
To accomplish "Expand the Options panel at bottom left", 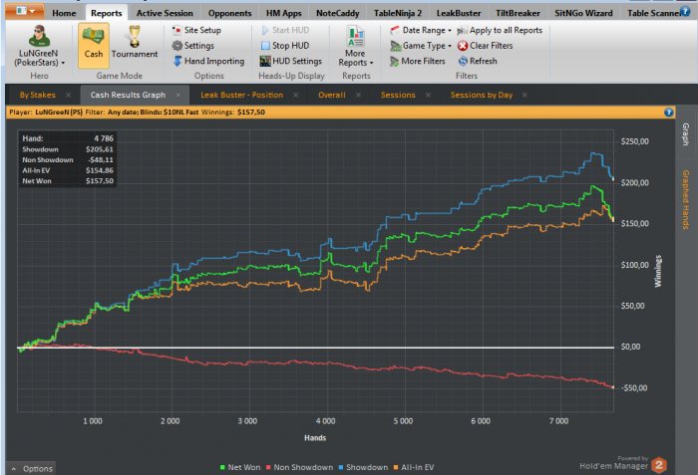I will click(x=32, y=468).
